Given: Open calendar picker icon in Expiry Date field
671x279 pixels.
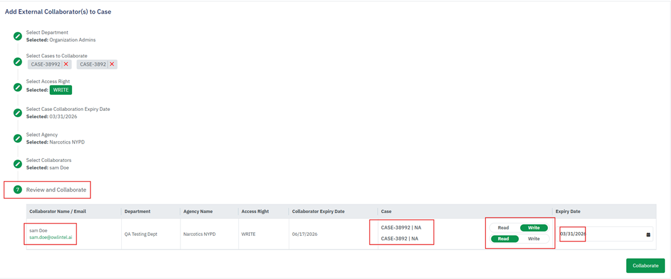Looking at the screenshot, I should (x=648, y=235).
